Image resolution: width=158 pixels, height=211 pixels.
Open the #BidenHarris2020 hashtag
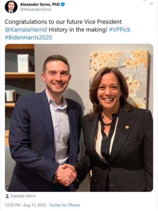click(28, 37)
